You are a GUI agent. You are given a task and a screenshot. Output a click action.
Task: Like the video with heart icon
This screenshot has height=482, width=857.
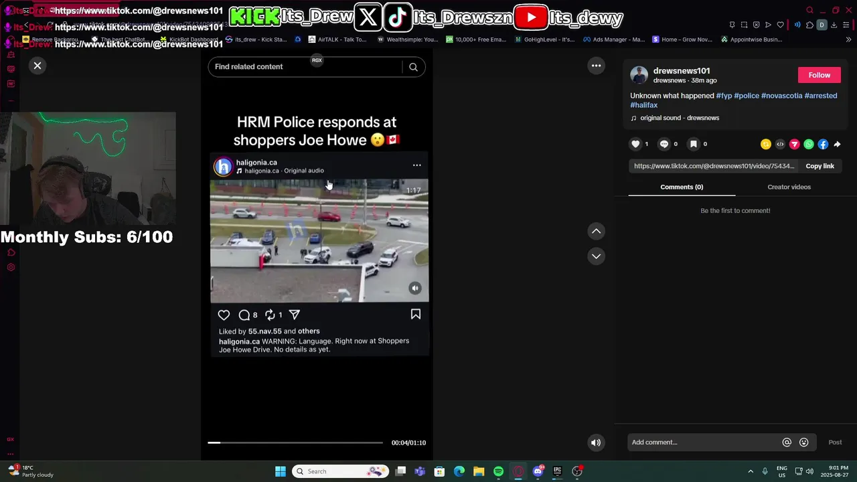pos(635,144)
